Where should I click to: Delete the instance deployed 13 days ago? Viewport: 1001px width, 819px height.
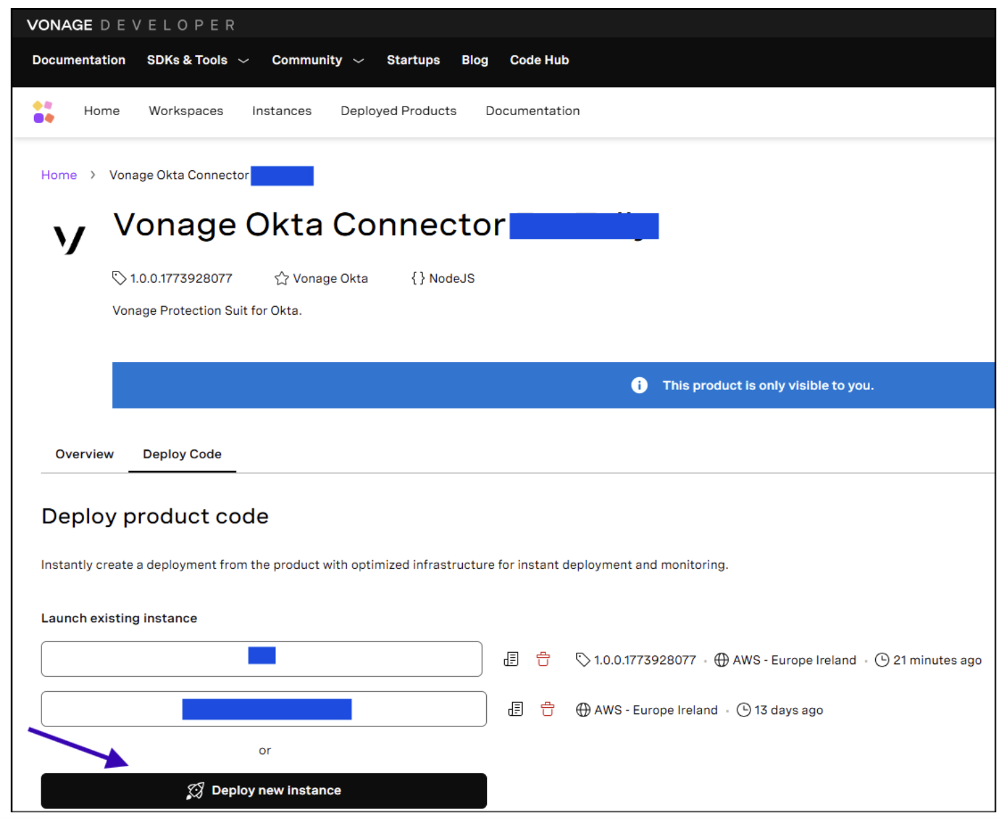pos(547,709)
